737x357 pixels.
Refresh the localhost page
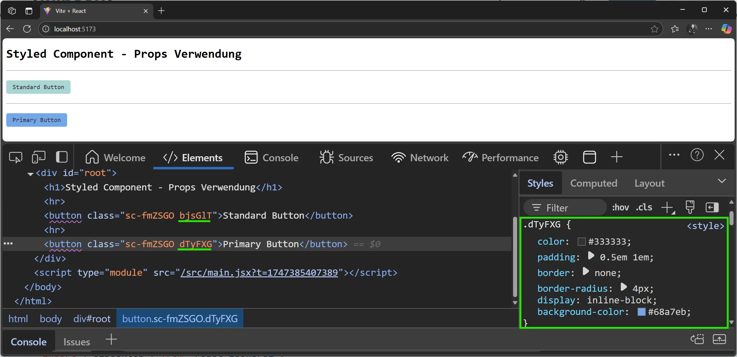(x=27, y=29)
